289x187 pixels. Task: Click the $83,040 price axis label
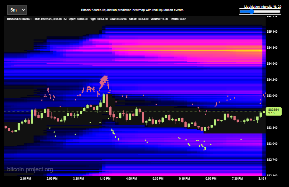272,144
